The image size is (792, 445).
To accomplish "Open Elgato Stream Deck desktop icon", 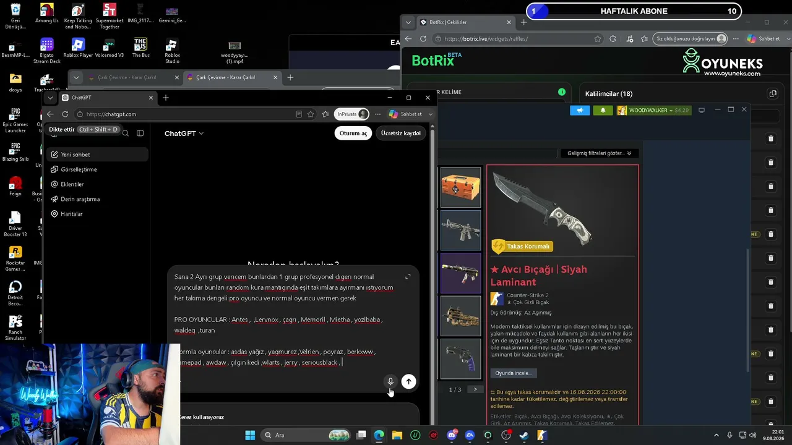I will (x=46, y=51).
